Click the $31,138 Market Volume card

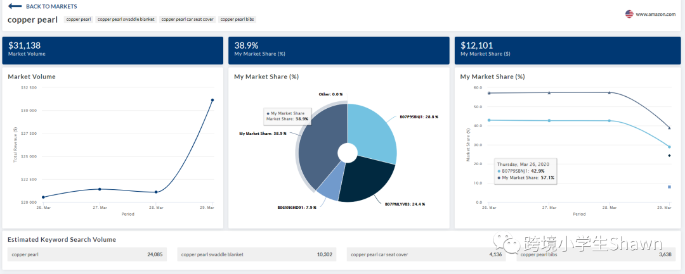coord(112,50)
